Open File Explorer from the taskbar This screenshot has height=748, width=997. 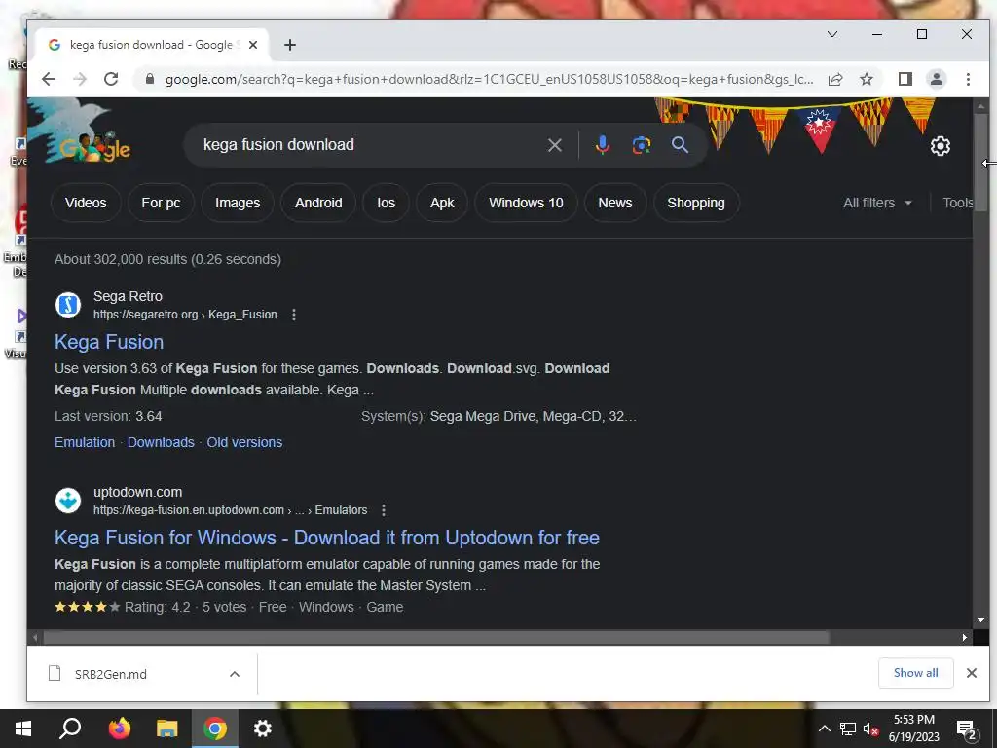click(x=167, y=729)
